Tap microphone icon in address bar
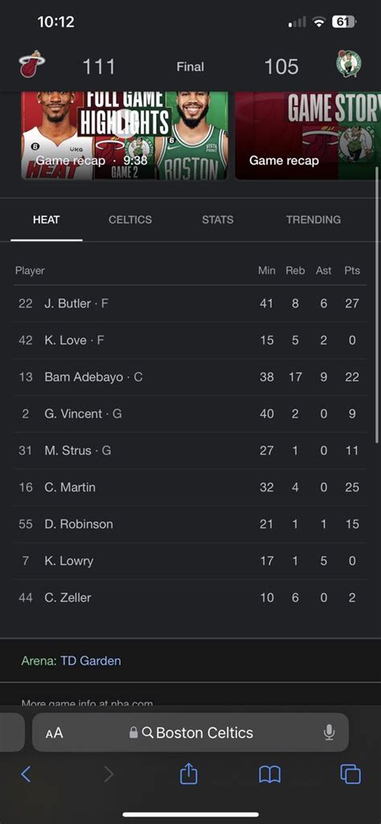Screen dimensions: 381x824 (x=329, y=732)
